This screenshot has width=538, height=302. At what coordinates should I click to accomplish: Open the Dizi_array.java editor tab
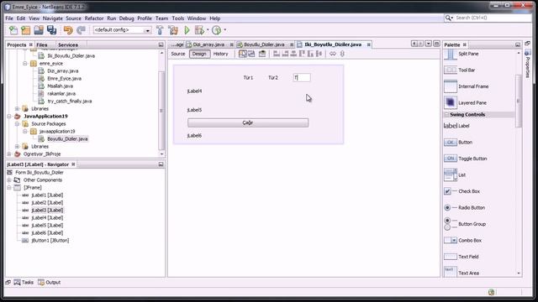coord(208,44)
